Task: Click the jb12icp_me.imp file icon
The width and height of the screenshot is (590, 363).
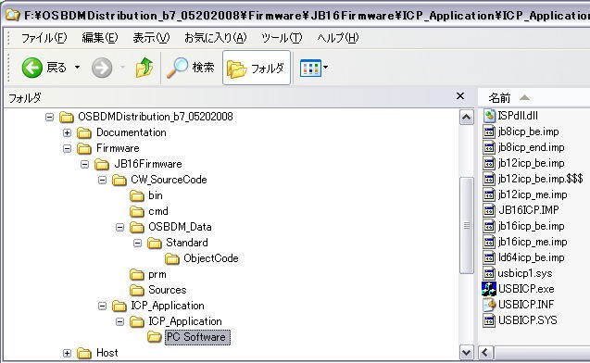Action: click(x=489, y=194)
